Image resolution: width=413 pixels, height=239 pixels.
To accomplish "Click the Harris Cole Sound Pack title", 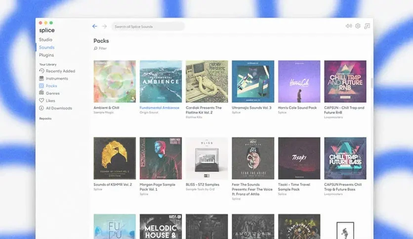I will pos(297,108).
